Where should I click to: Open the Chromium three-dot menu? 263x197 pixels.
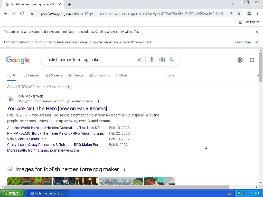point(257,13)
